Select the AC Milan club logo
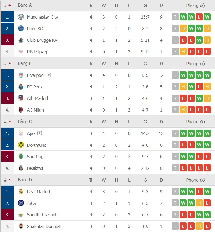This screenshot has height=232, width=215. pos(21,110)
